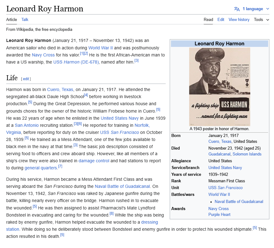The width and height of the screenshot is (274, 248).
Task: Select the Read tab
Action: click(x=208, y=19)
